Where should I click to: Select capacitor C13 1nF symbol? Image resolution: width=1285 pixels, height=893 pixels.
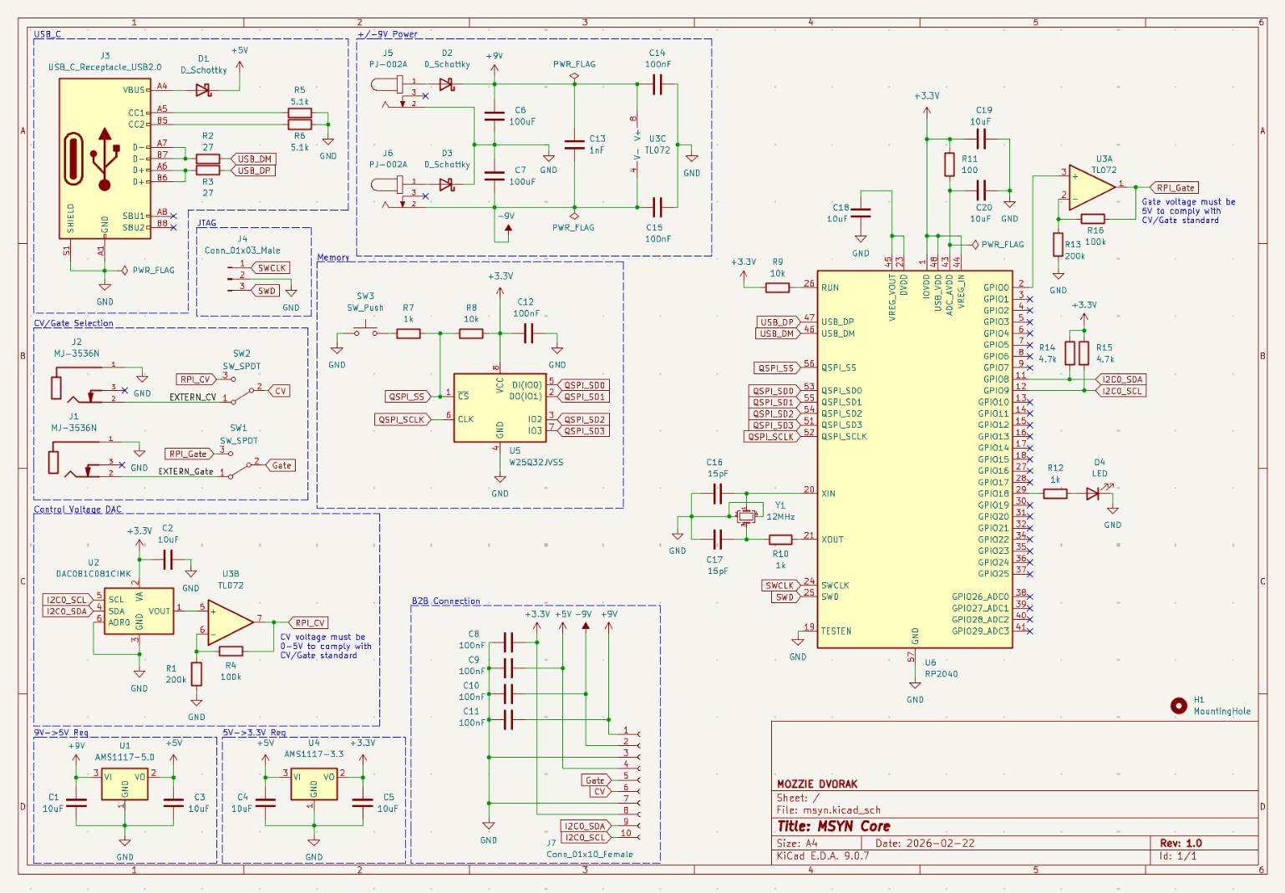coord(574,145)
